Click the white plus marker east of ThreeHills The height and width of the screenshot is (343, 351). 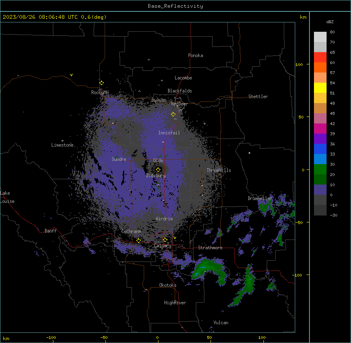(x=249, y=153)
